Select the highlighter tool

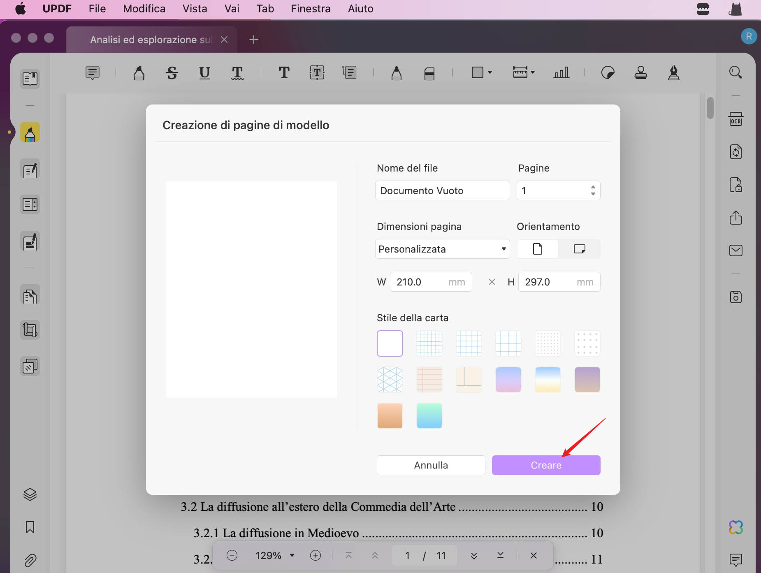coord(139,73)
